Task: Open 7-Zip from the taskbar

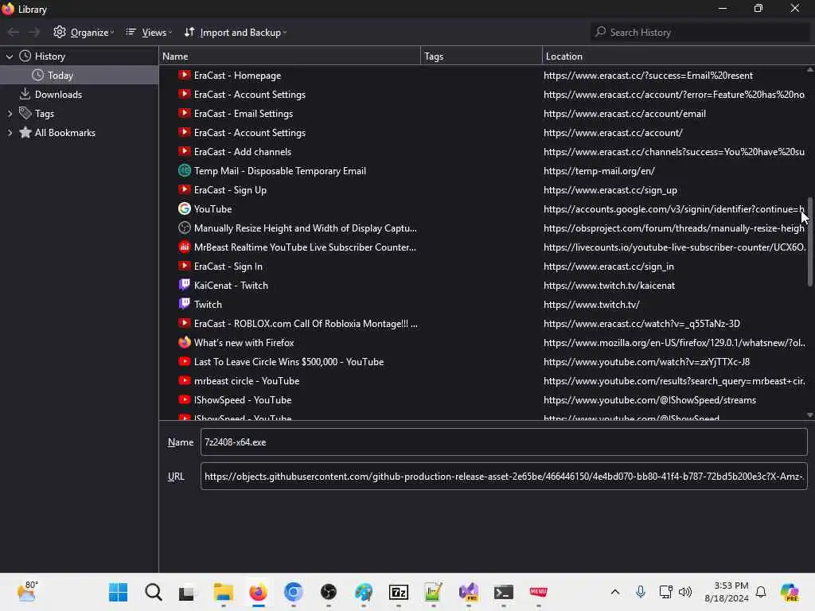Action: (399, 592)
